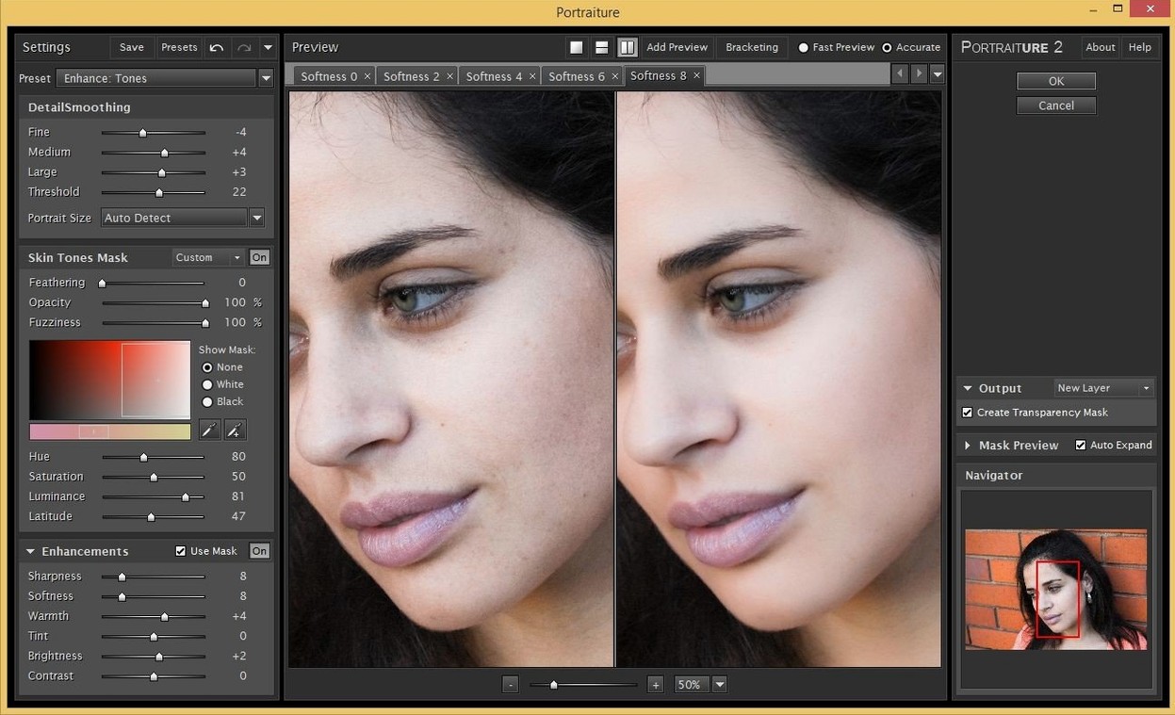1175x715 pixels.
Task: Choose None for Show Mask
Action: [x=207, y=367]
